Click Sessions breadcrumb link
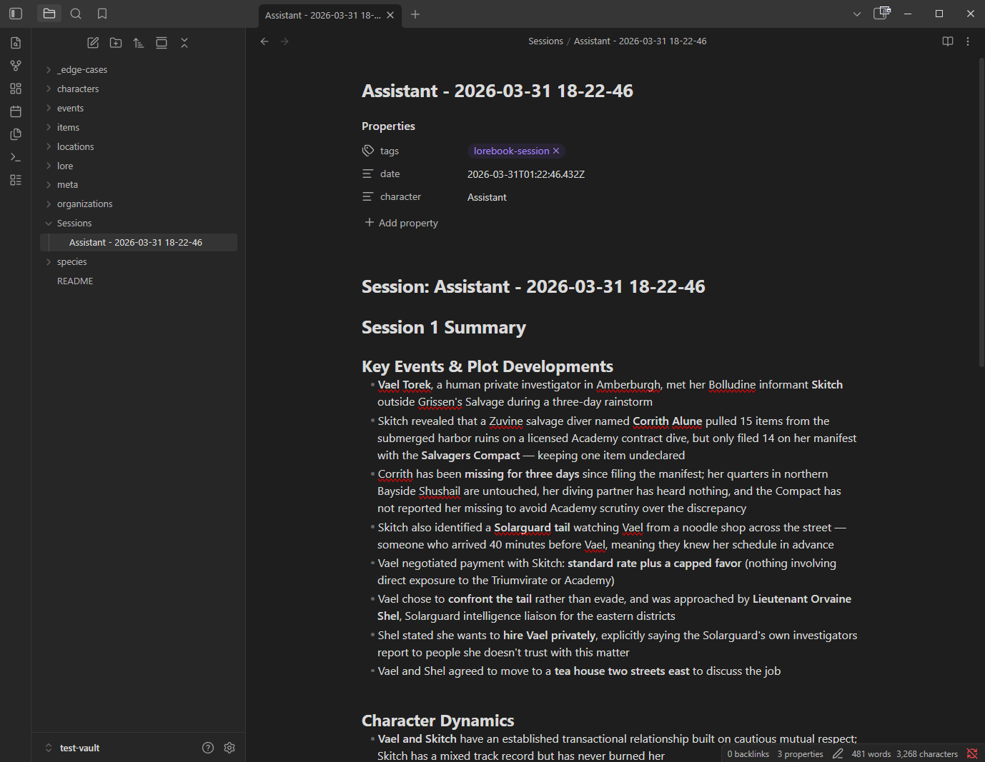The height and width of the screenshot is (762, 985). point(545,41)
